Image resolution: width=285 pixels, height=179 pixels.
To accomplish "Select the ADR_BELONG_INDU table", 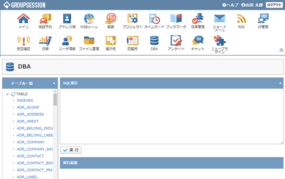I will 35,128.
